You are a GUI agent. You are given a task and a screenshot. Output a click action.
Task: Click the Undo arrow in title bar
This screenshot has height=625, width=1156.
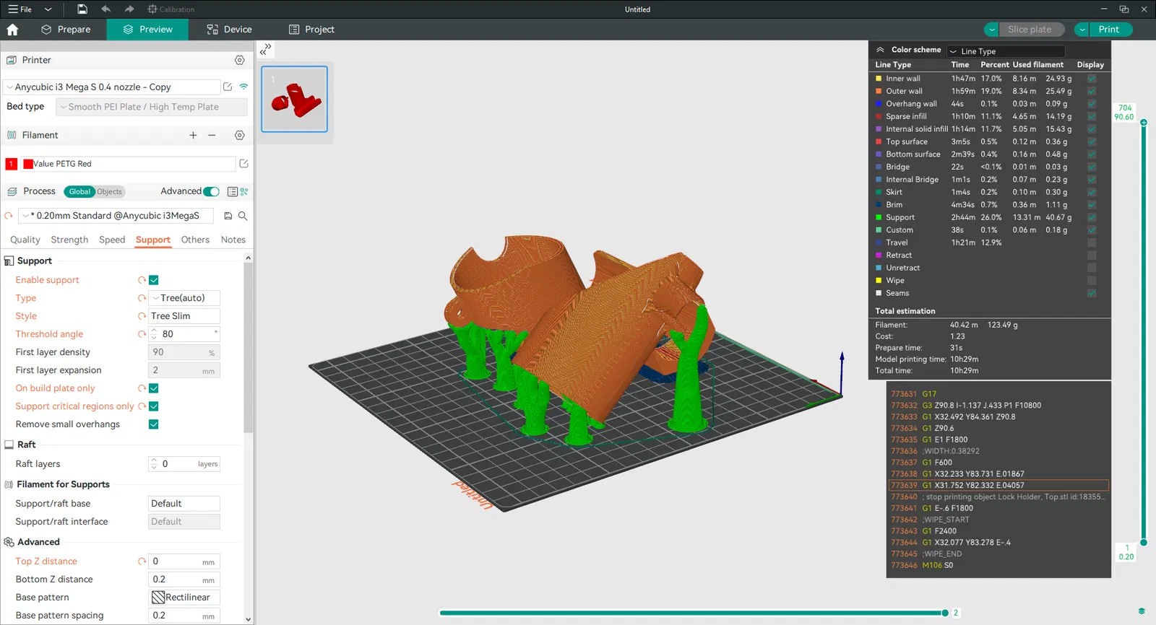point(106,9)
